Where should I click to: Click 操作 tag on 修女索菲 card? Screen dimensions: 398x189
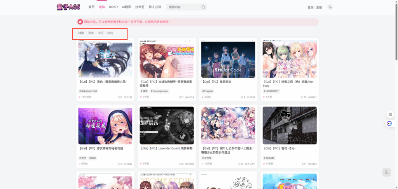click(83, 158)
